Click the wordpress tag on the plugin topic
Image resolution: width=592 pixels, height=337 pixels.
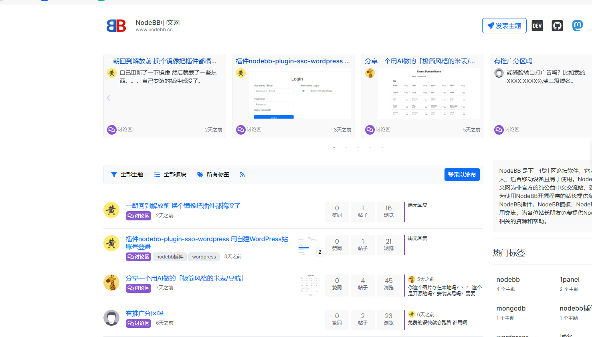[204, 257]
